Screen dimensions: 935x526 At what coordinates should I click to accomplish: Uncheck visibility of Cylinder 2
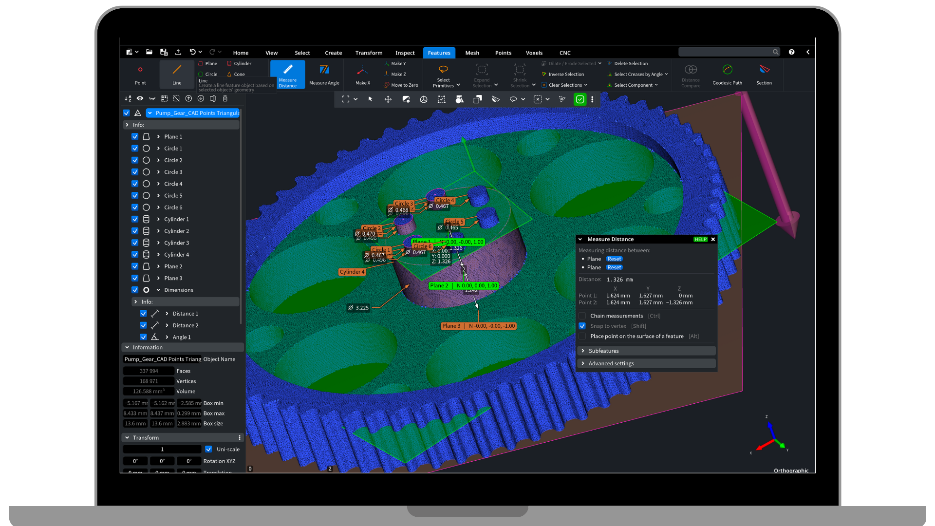(x=135, y=231)
